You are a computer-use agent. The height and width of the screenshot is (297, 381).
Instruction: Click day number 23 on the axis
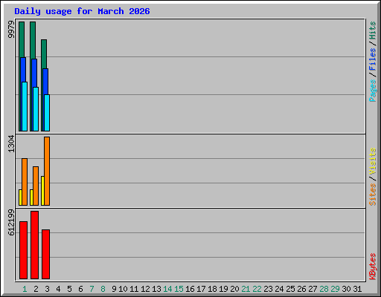(x=268, y=289)
